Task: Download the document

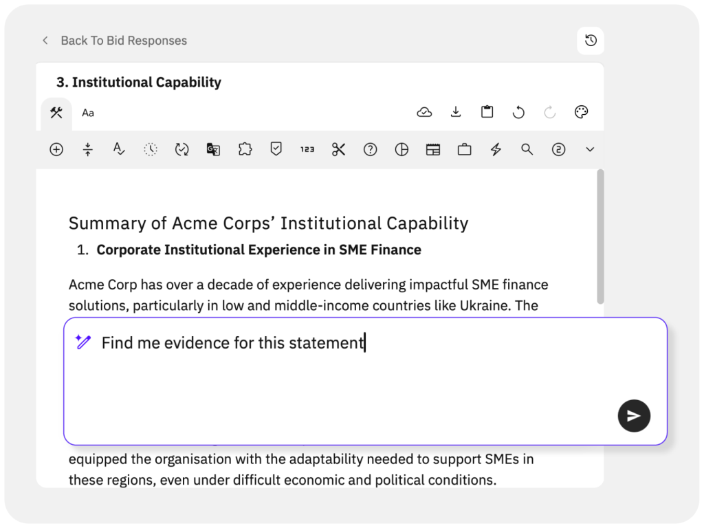Action: 456,112
